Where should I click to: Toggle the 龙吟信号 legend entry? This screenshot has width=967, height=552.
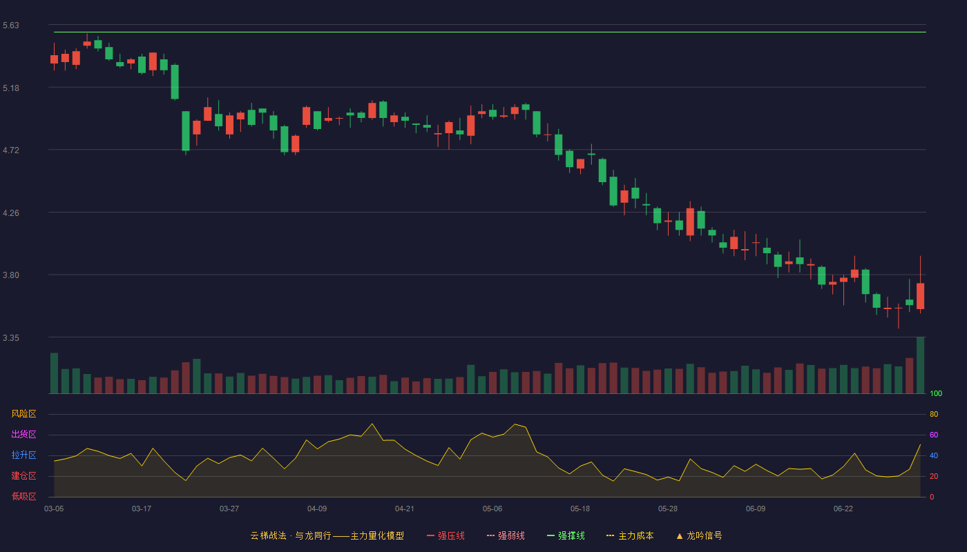click(699, 535)
